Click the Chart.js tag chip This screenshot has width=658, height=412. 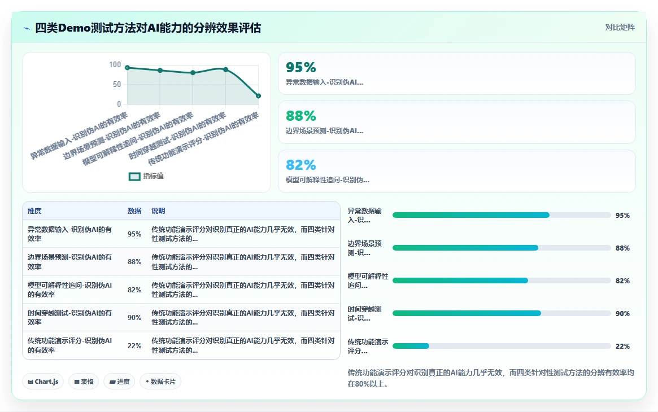43,382
